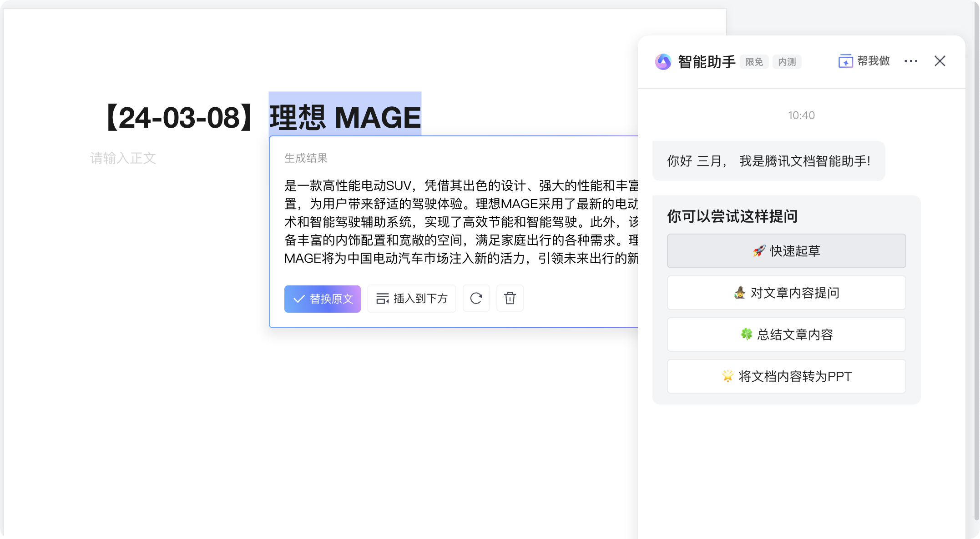Viewport: 980px width, 539px height.
Task: Choose 总结文章内容 suggestion
Action: (786, 334)
